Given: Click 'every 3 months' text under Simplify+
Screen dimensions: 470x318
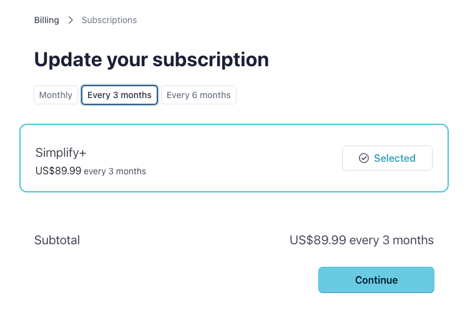Looking at the screenshot, I should pyautogui.click(x=115, y=171).
